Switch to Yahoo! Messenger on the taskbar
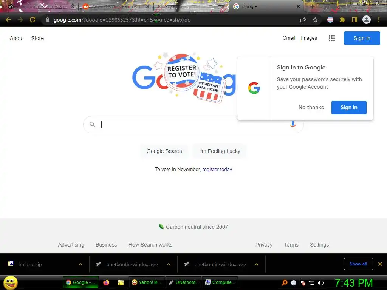 146,282
